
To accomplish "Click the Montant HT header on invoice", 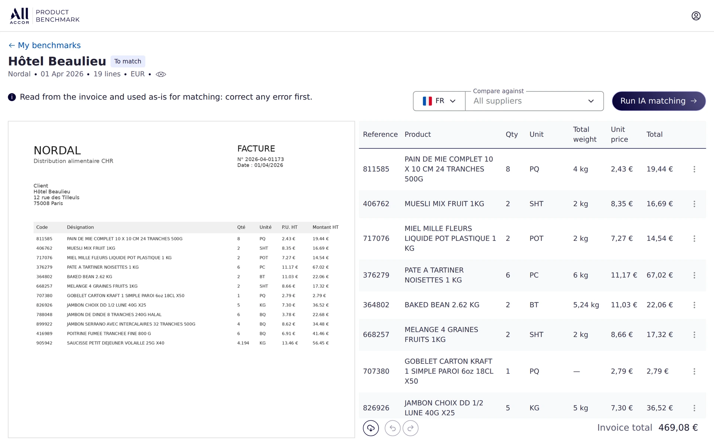I will point(325,227).
